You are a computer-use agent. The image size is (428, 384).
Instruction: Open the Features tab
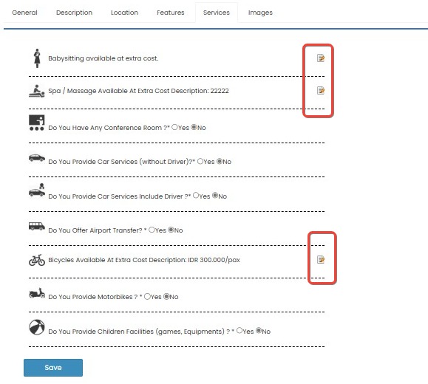click(x=171, y=13)
